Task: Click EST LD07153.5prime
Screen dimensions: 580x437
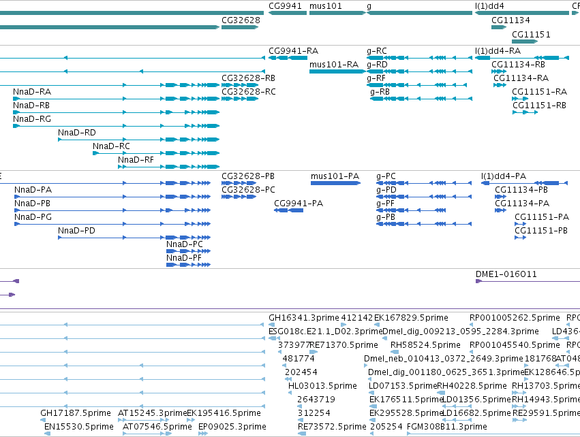Action: click(x=403, y=386)
